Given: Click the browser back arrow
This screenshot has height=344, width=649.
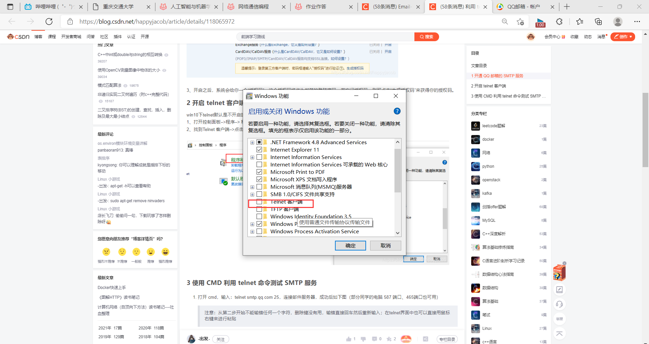Looking at the screenshot, I should click(x=12, y=22).
